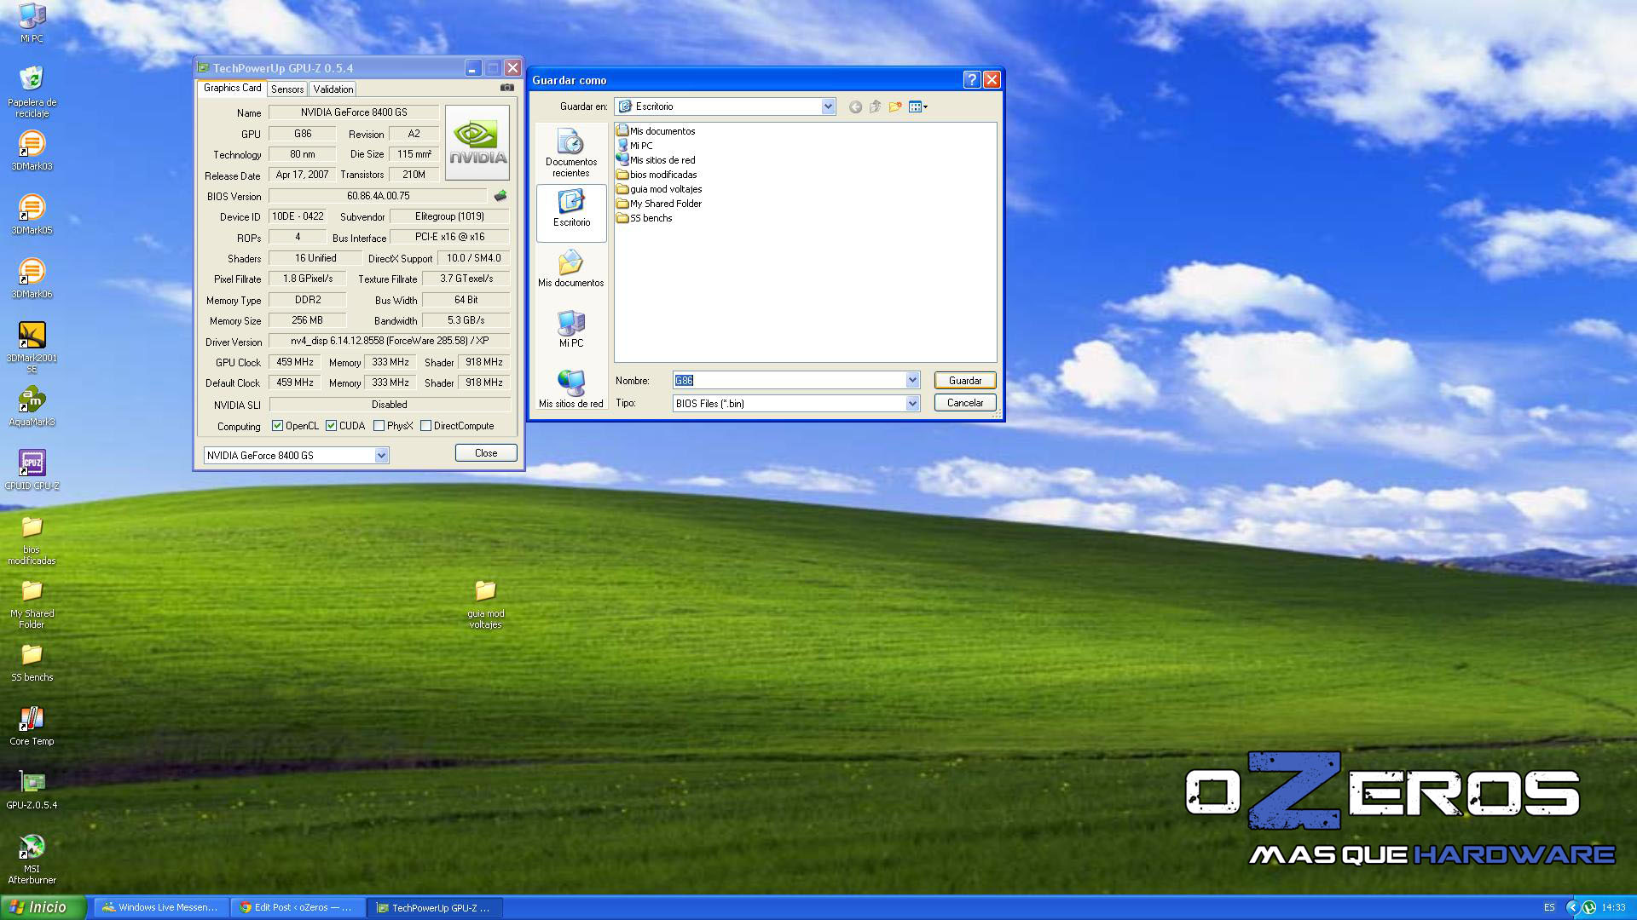Select the AquaMark3 desktop icon
Image resolution: width=1637 pixels, height=920 pixels.
[32, 406]
